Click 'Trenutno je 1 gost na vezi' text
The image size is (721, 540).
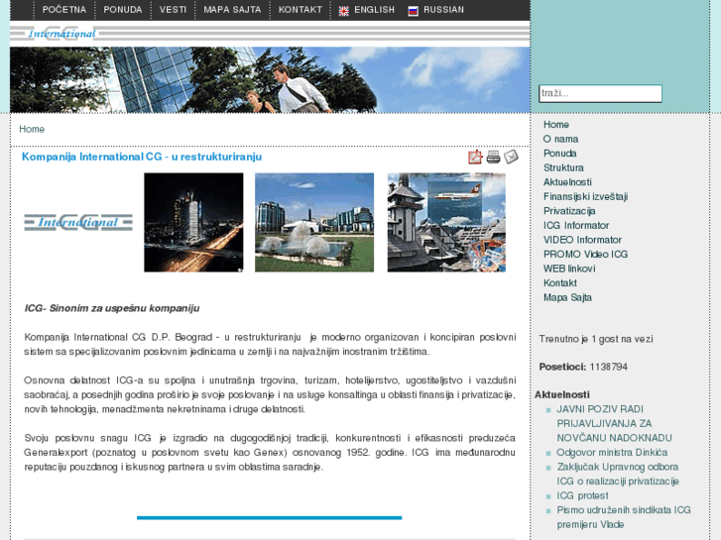click(595, 339)
